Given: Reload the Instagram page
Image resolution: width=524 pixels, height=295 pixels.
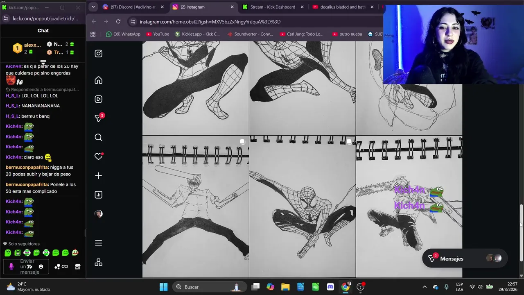Looking at the screenshot, I should coord(118,22).
